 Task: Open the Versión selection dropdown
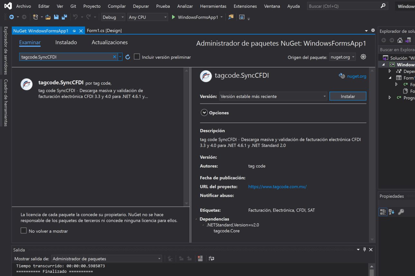click(x=273, y=96)
